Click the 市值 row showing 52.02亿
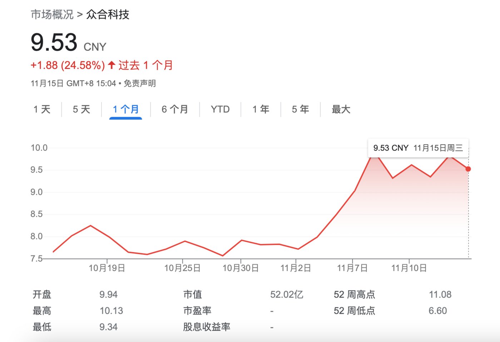Screen dimensions: 500x342 [x=286, y=294]
